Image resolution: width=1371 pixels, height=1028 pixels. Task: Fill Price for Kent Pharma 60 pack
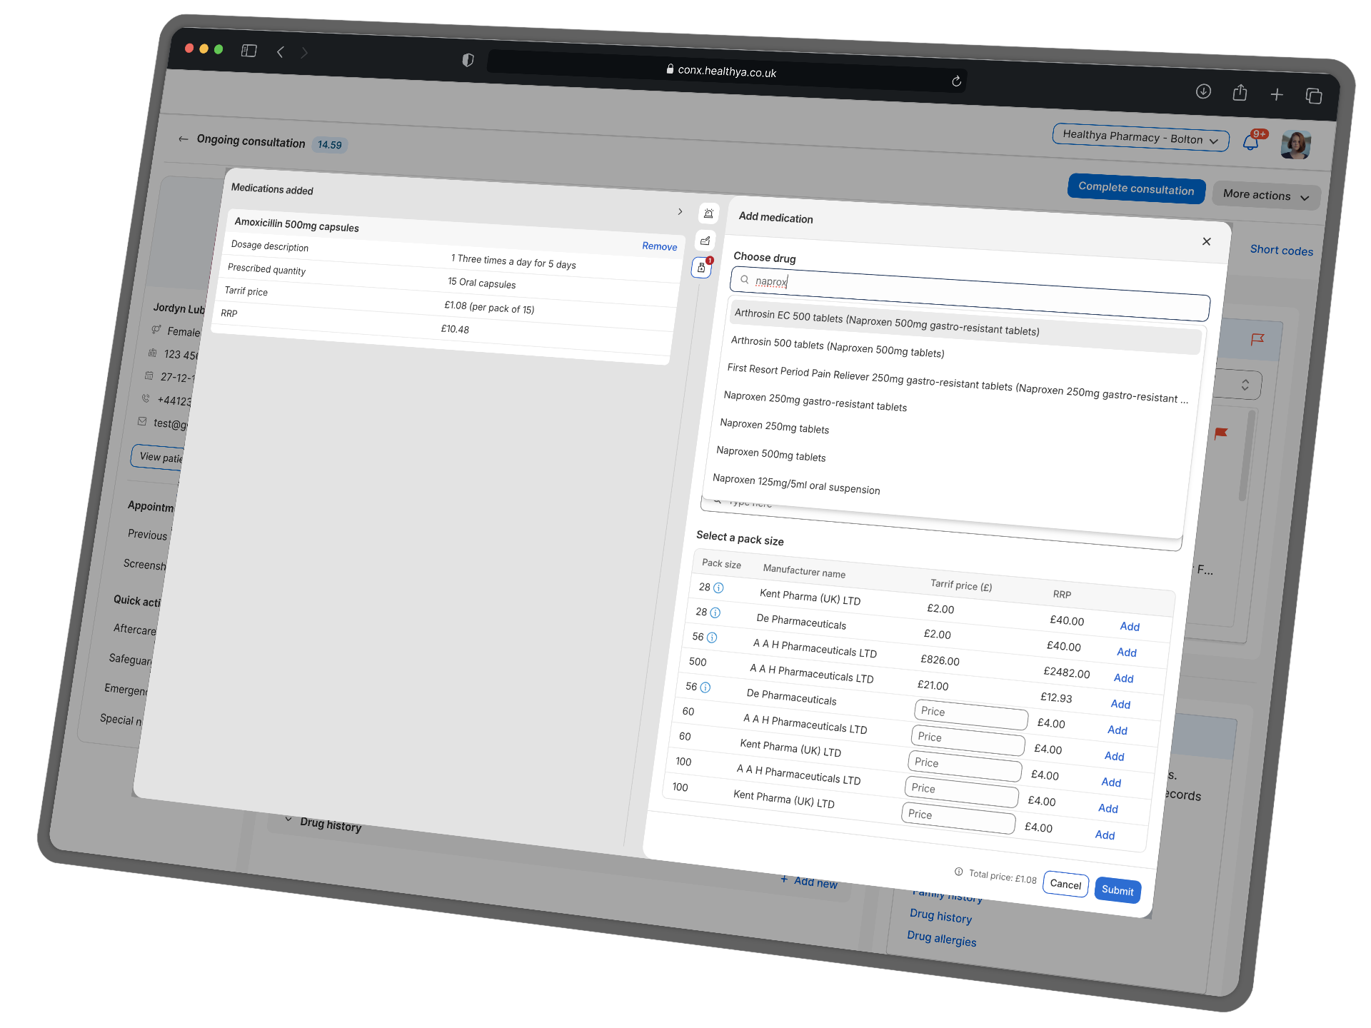click(x=965, y=765)
